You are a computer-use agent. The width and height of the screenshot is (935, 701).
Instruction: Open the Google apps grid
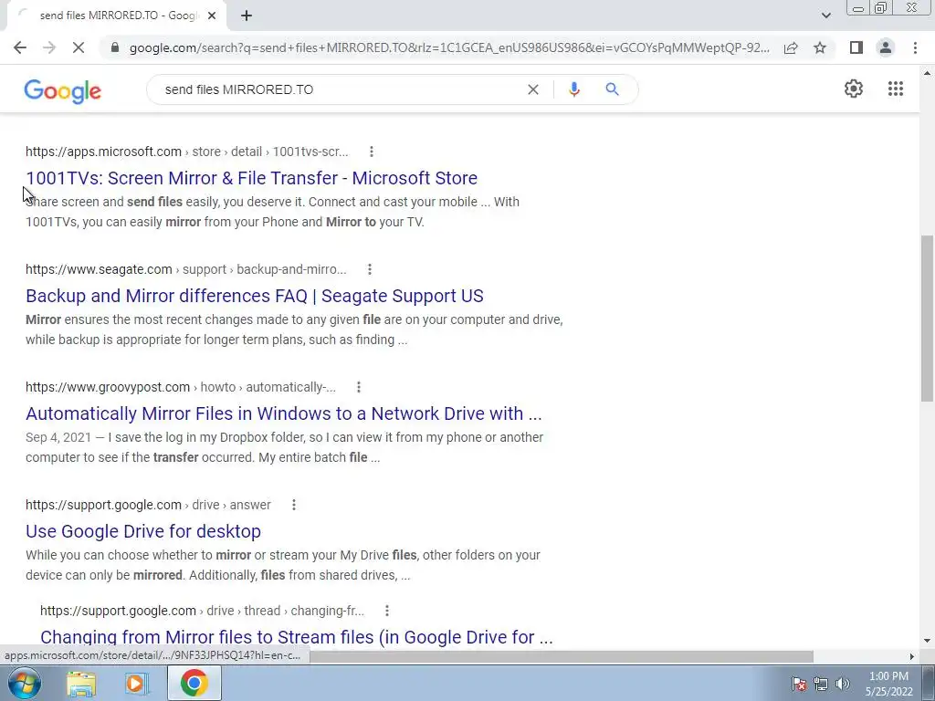click(895, 89)
